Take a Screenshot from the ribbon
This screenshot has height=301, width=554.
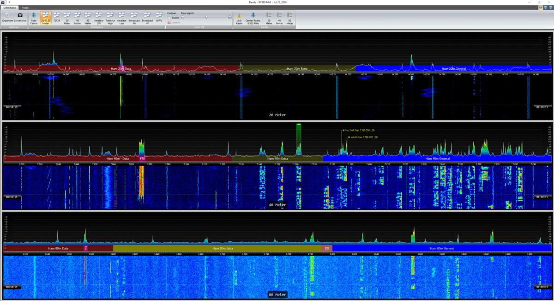pyautogui.click(x=20, y=18)
